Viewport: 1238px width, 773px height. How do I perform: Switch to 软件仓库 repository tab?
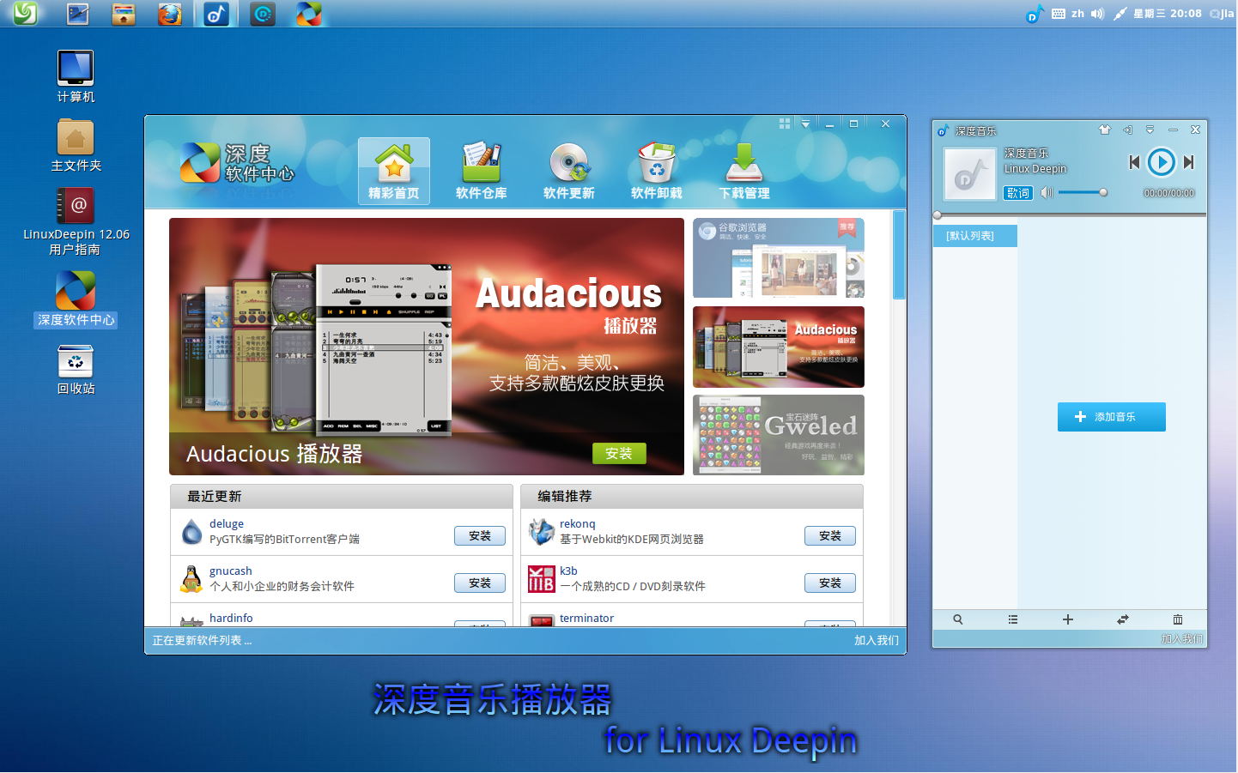(482, 171)
